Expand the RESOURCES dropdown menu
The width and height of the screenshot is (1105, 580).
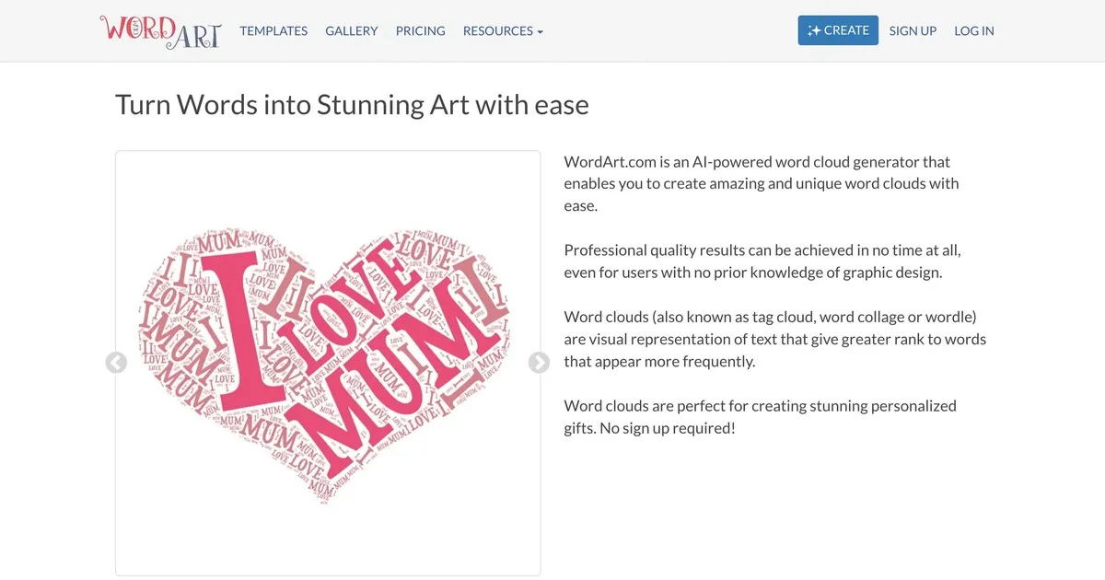pyautogui.click(x=503, y=30)
